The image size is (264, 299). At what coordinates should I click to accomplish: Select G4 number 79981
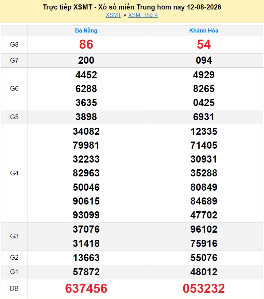86,145
